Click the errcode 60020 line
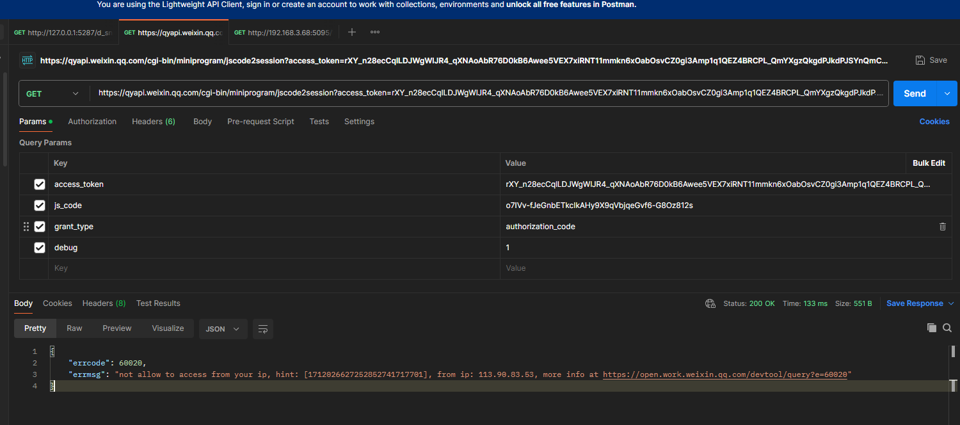Viewport: 960px width, 425px height. tap(108, 363)
